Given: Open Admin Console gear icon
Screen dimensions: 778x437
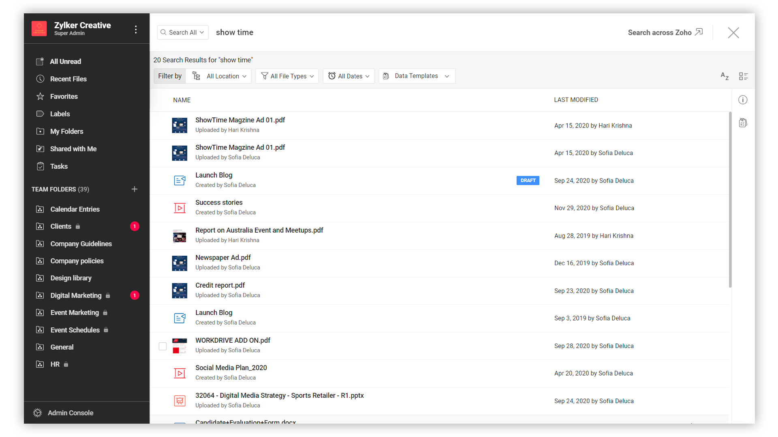Looking at the screenshot, I should [37, 413].
